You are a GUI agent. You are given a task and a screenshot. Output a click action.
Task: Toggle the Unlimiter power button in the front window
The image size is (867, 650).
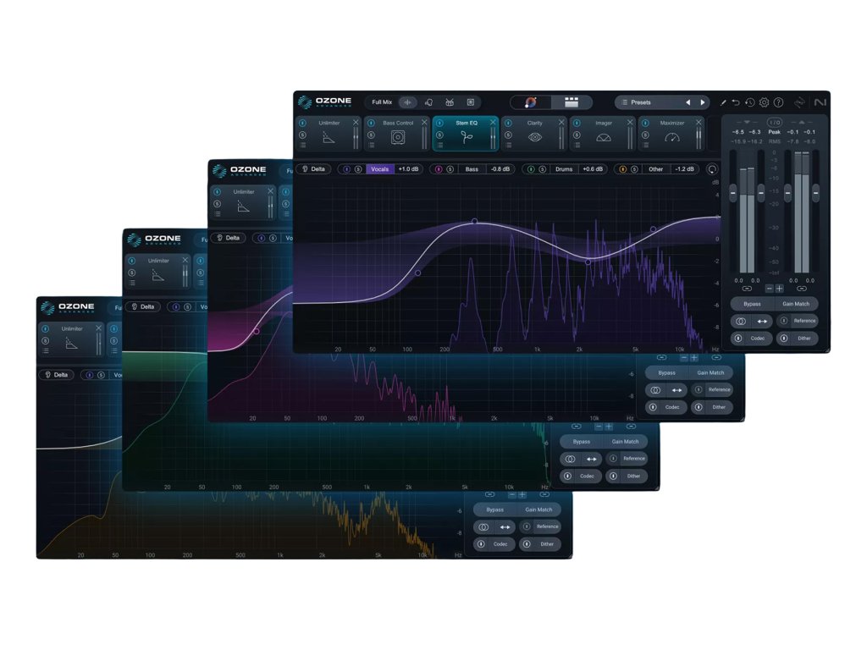(x=302, y=123)
